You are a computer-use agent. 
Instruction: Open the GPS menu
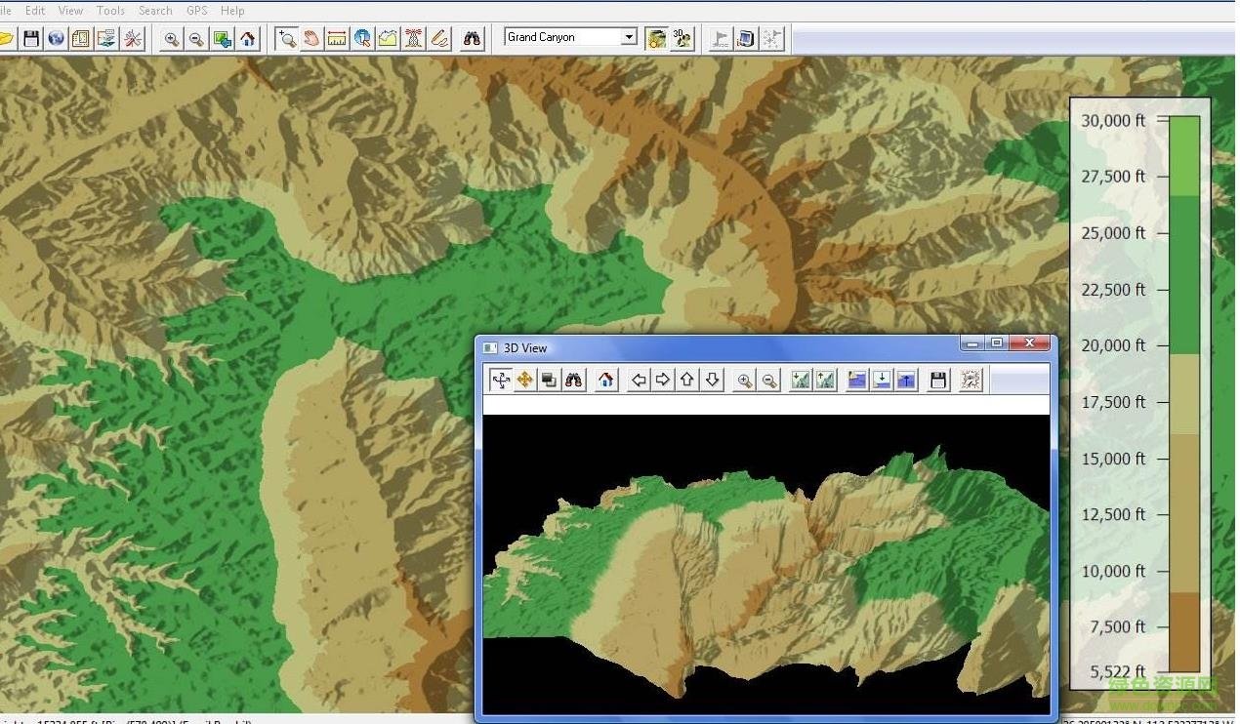click(x=194, y=11)
